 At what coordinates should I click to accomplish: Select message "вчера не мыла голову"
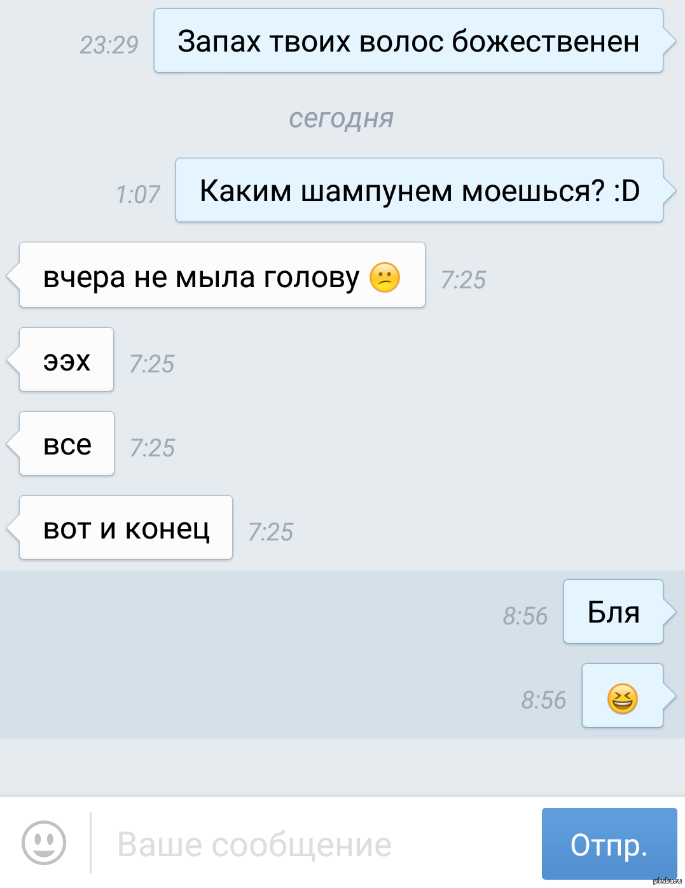tap(222, 275)
